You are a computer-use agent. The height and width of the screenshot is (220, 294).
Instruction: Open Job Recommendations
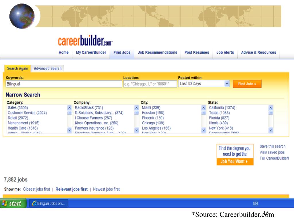(x=157, y=52)
